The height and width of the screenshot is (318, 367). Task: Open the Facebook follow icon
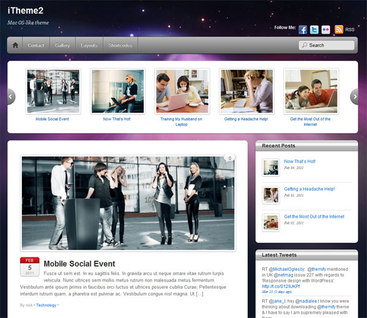303,30
